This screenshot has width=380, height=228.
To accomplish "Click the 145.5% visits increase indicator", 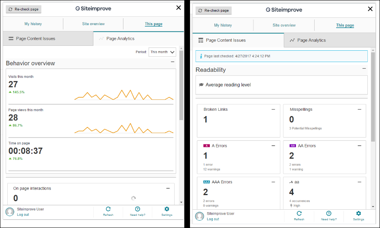I will point(17,92).
